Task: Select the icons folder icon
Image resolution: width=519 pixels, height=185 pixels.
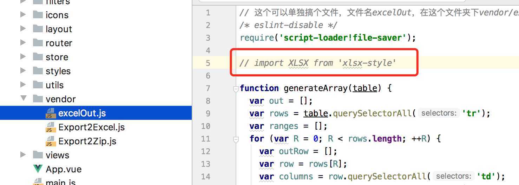Action: click(x=38, y=15)
